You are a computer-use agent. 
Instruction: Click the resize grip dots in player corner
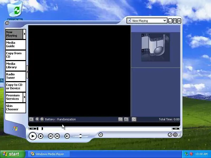pyautogui.click(x=180, y=135)
